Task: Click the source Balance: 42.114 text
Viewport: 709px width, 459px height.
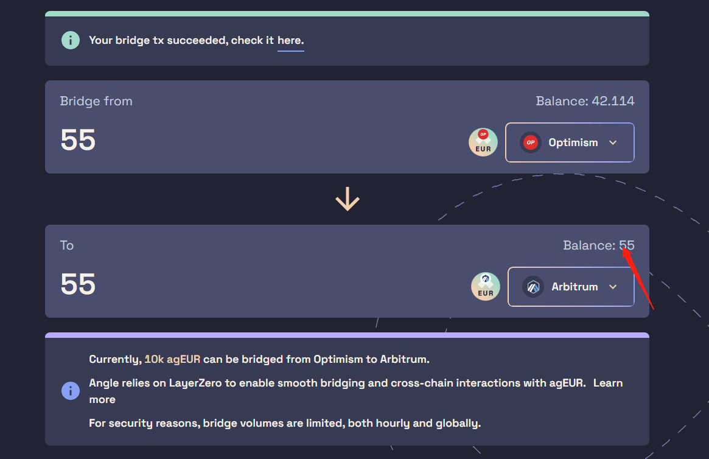Action: click(x=585, y=101)
